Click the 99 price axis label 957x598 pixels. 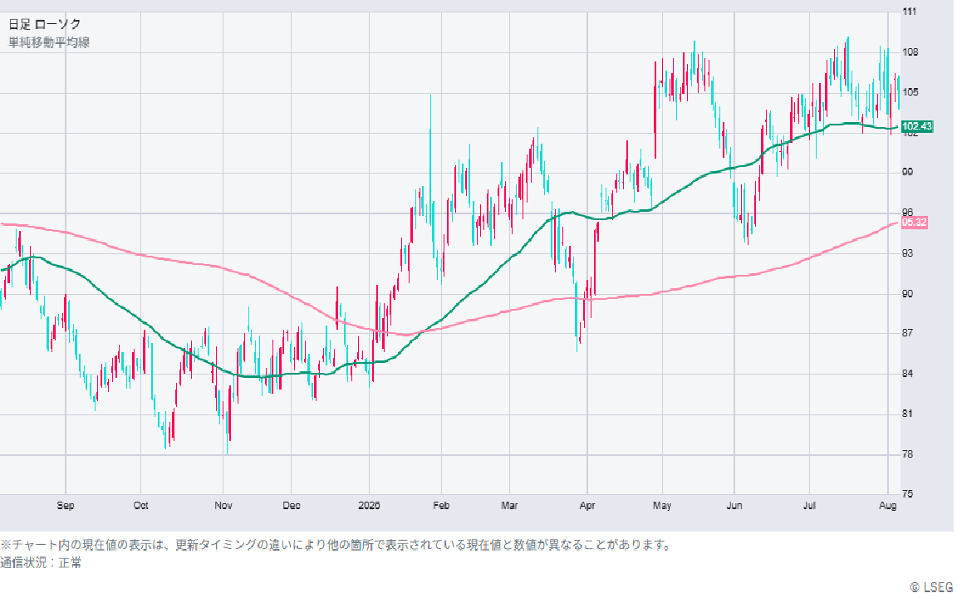pyautogui.click(x=908, y=172)
